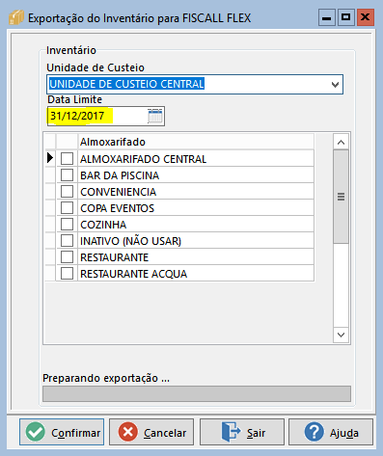Check the ALMOXARIFADO CENTRAL checkbox
This screenshot has height=456, width=383.
click(x=67, y=158)
